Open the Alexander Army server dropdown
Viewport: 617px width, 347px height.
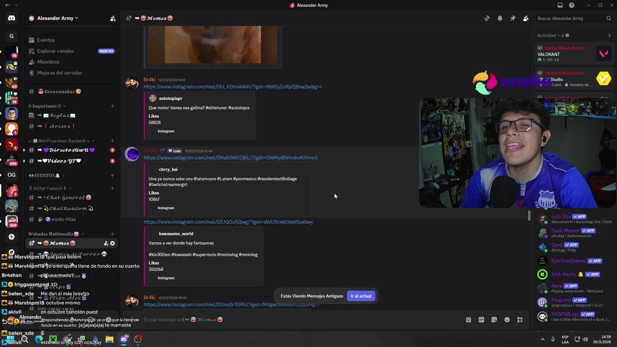pyautogui.click(x=58, y=18)
